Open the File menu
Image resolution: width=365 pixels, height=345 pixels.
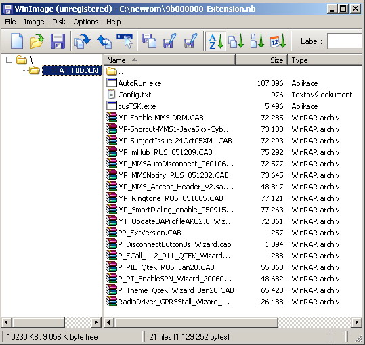click(x=10, y=22)
